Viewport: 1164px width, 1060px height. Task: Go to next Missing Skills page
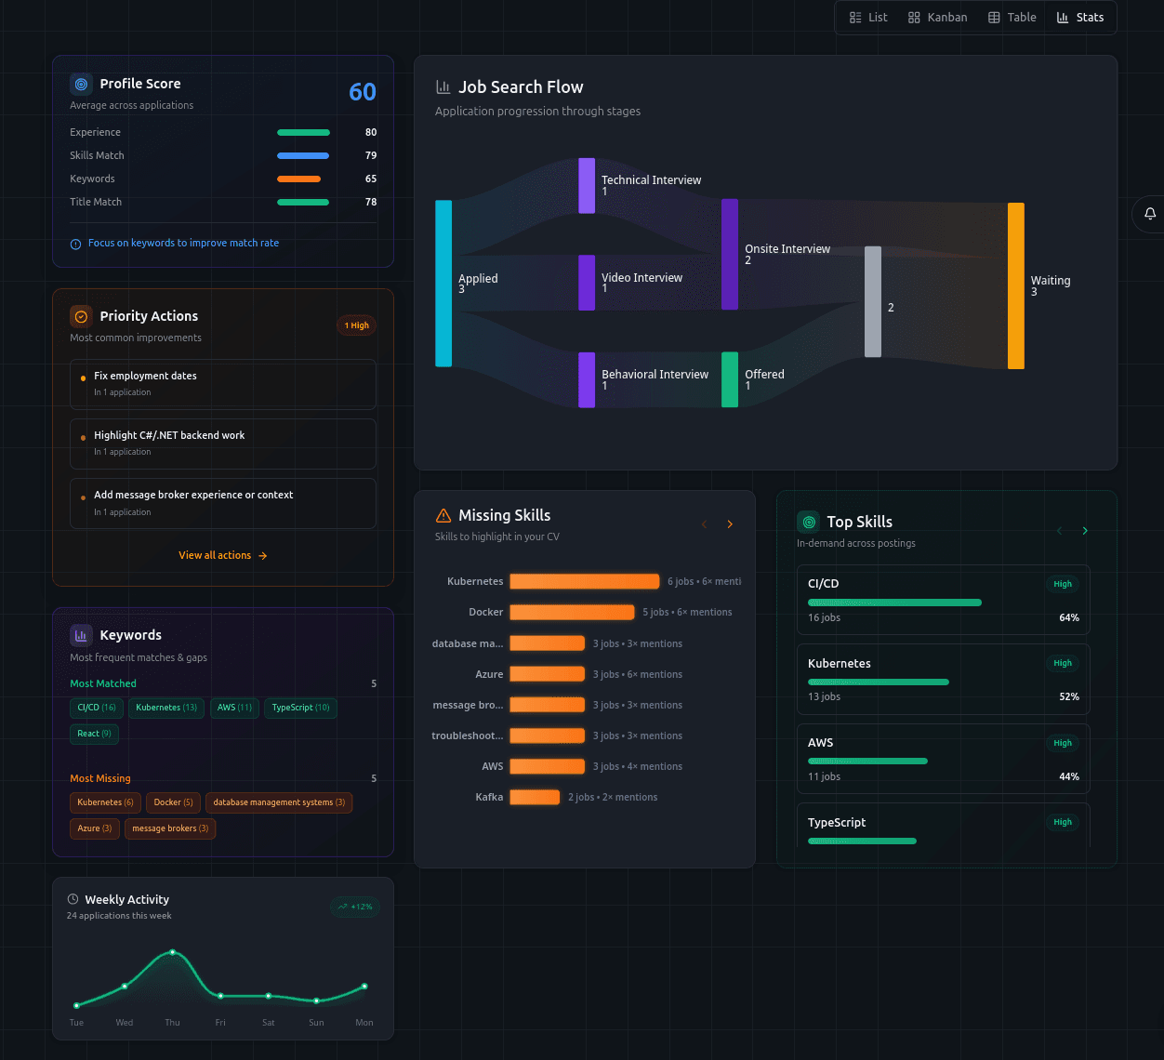tap(730, 524)
